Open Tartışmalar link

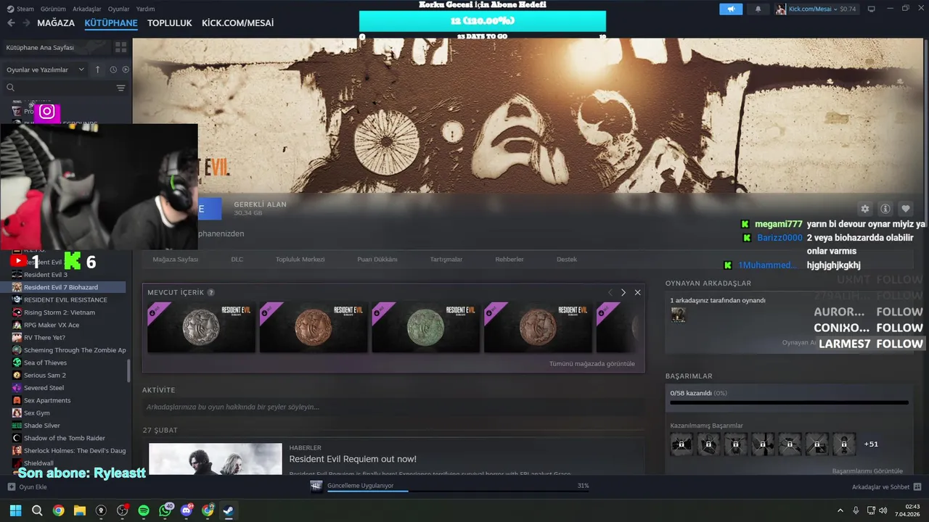[446, 259]
